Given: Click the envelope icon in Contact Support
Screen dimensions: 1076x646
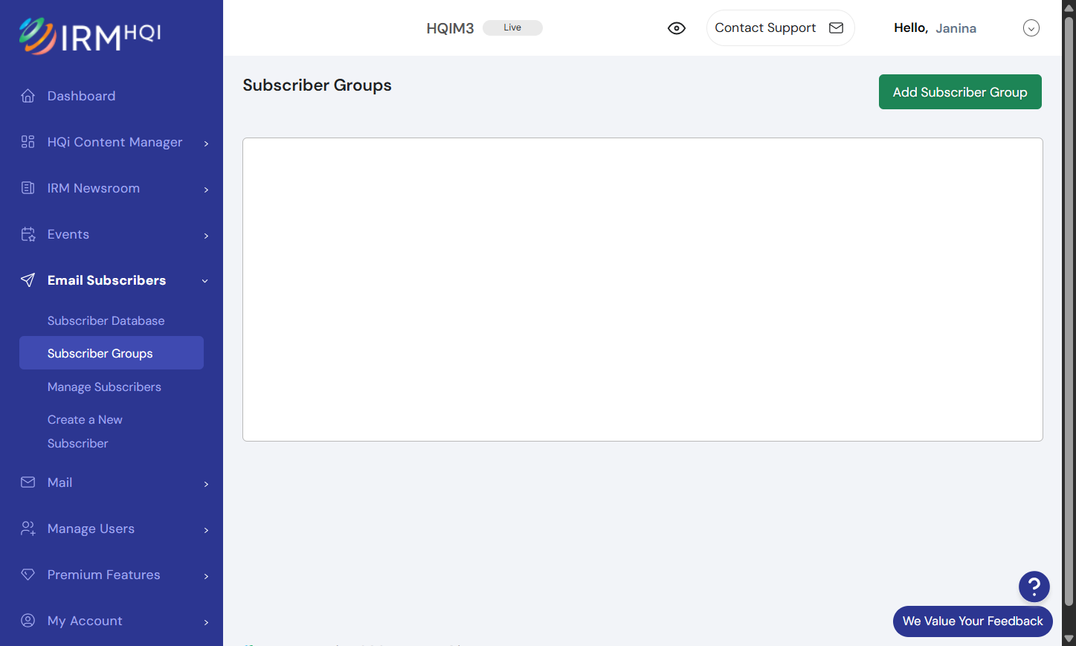Looking at the screenshot, I should 837,28.
